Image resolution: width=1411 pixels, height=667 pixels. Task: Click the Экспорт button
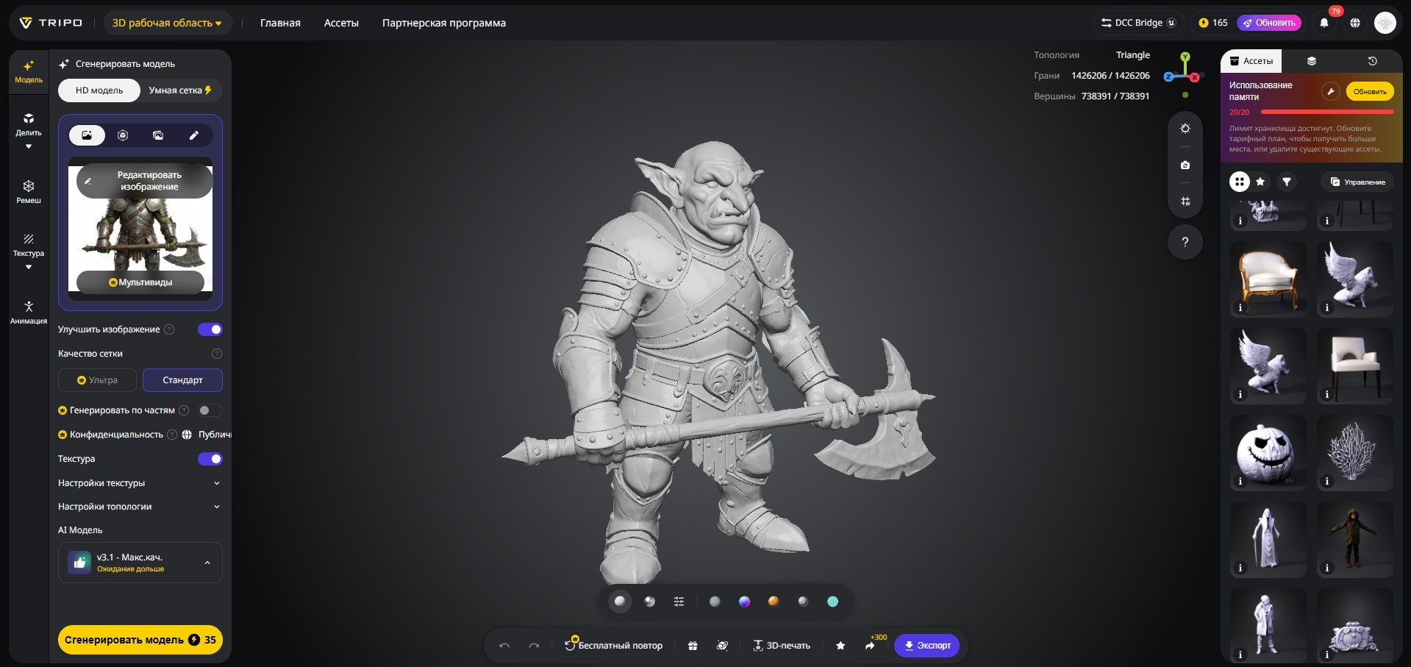[x=927, y=646]
